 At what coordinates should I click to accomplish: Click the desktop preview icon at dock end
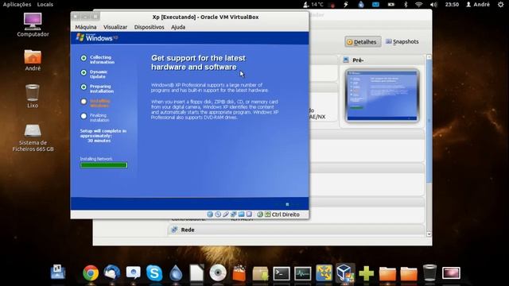click(451, 273)
